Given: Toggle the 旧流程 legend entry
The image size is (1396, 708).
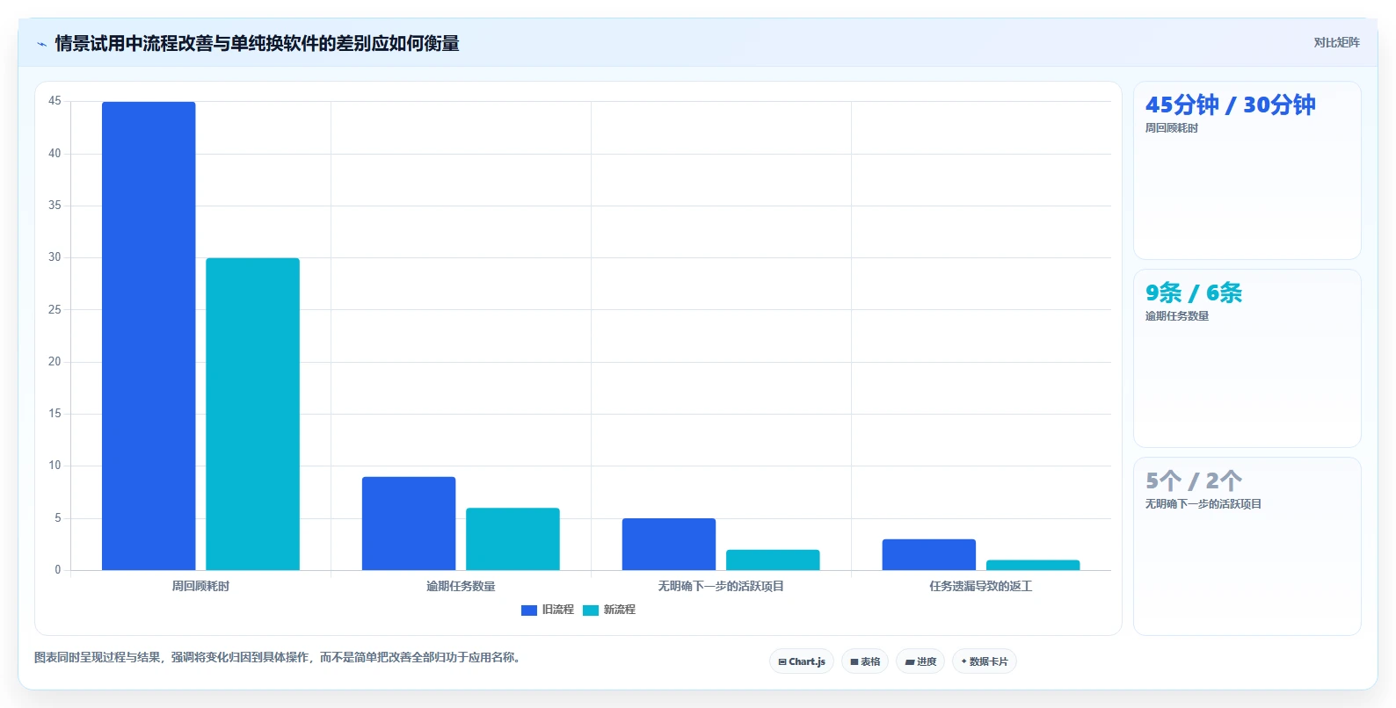Looking at the screenshot, I should point(548,610).
